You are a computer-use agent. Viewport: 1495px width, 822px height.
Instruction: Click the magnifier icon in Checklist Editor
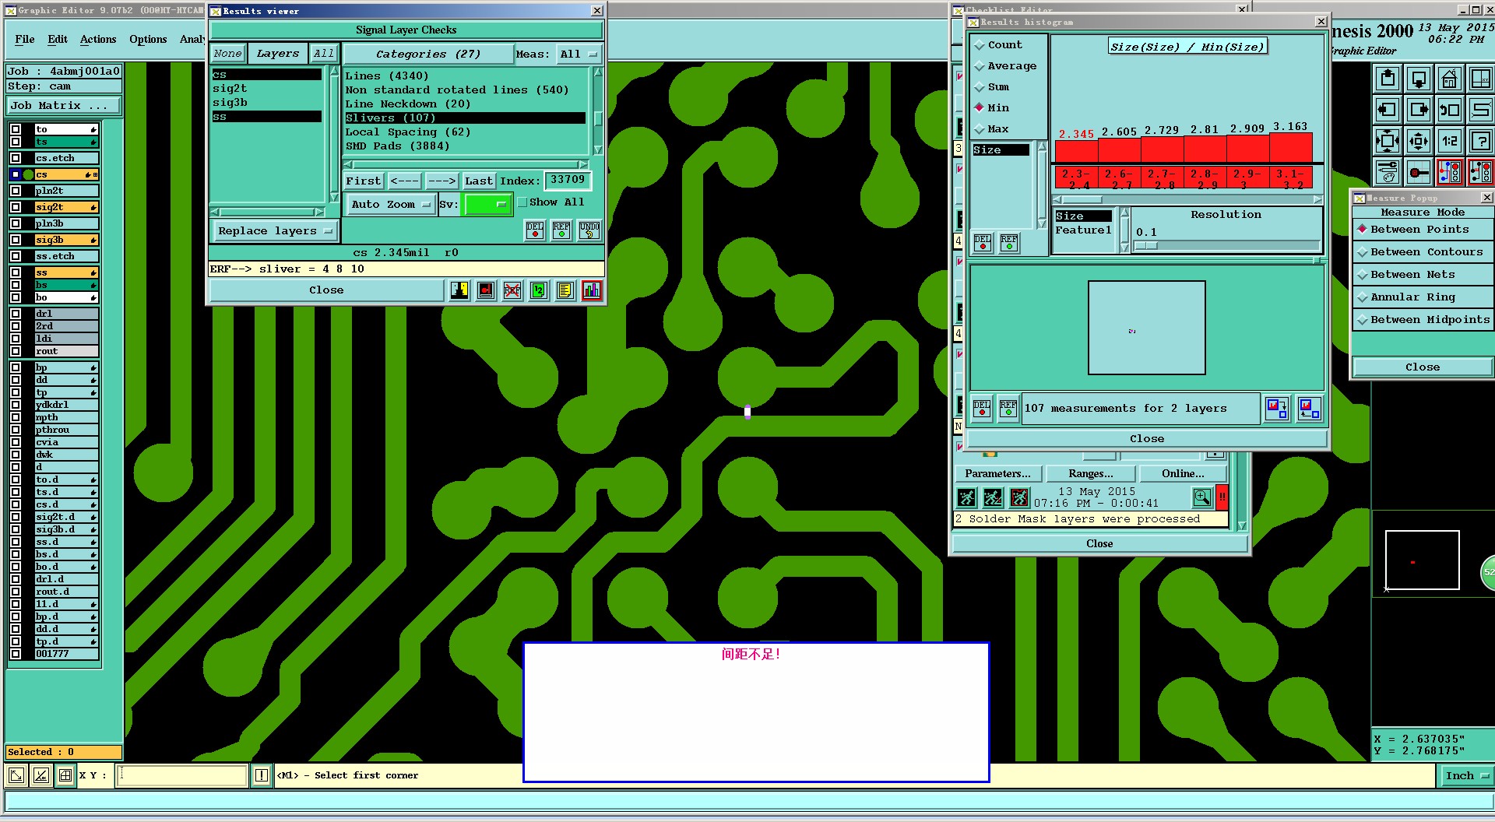[x=1202, y=497]
